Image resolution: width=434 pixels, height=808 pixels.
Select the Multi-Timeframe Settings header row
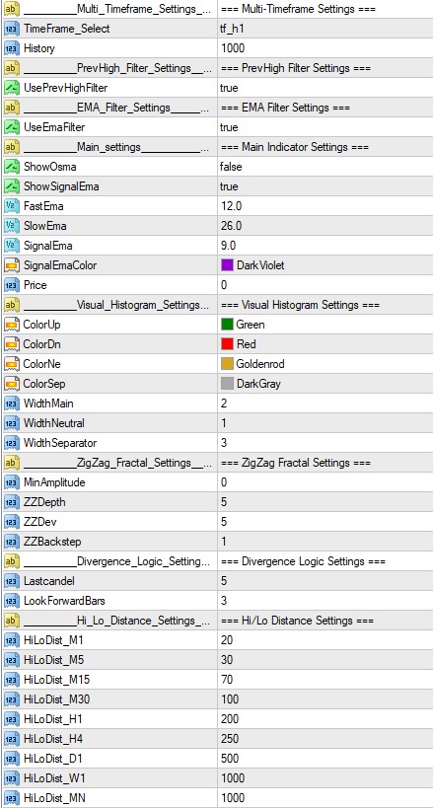click(x=217, y=9)
